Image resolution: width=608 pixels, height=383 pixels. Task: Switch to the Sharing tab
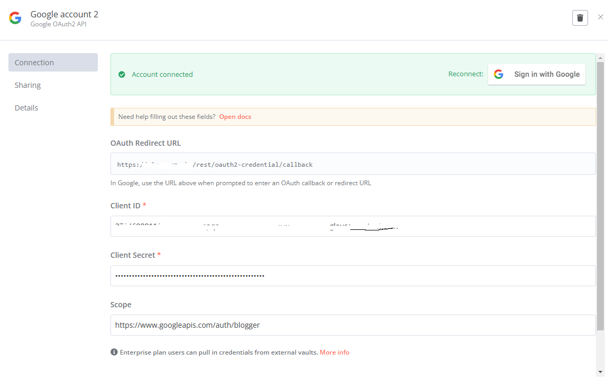pyautogui.click(x=27, y=85)
